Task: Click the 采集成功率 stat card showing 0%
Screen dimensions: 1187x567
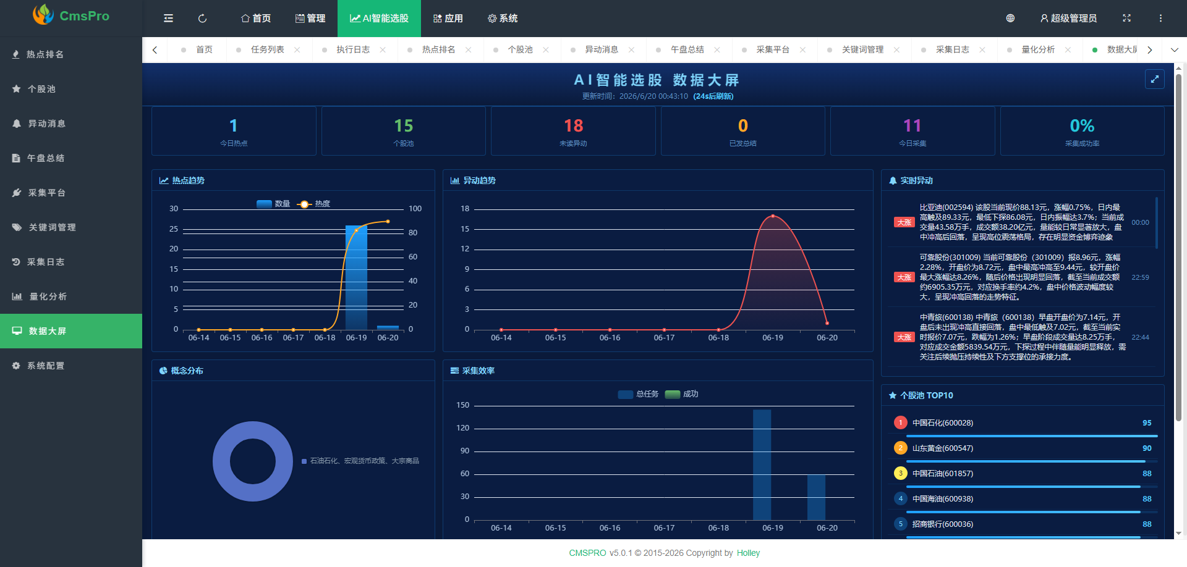Action: pyautogui.click(x=1082, y=131)
